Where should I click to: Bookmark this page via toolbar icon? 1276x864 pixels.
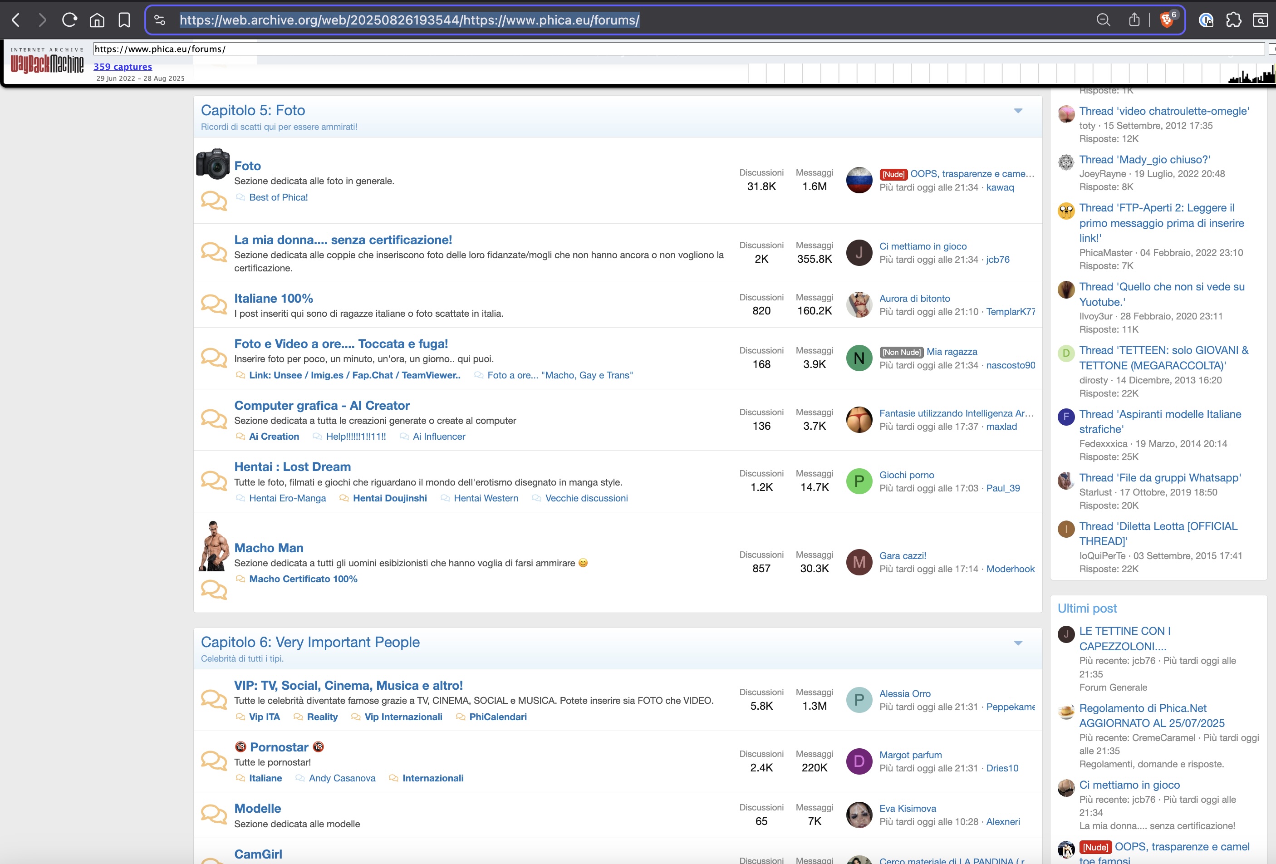click(124, 20)
